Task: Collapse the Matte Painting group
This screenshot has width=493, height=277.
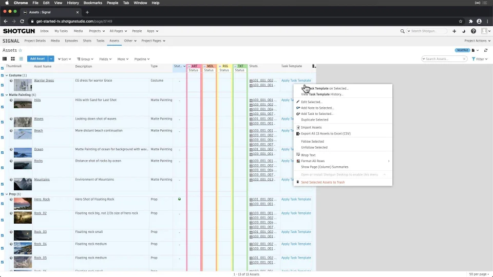Action: [7, 95]
